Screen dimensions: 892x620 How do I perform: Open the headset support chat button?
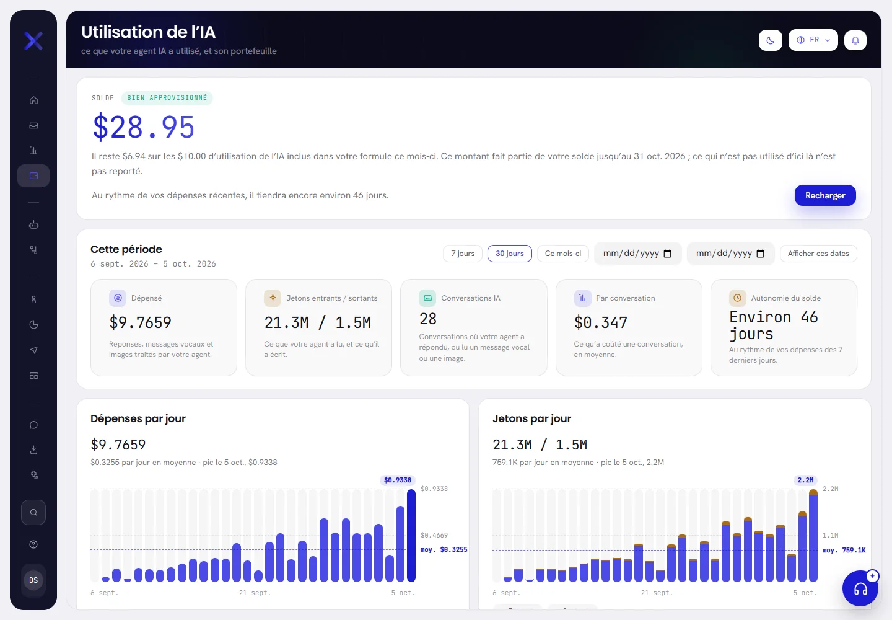tap(860, 588)
